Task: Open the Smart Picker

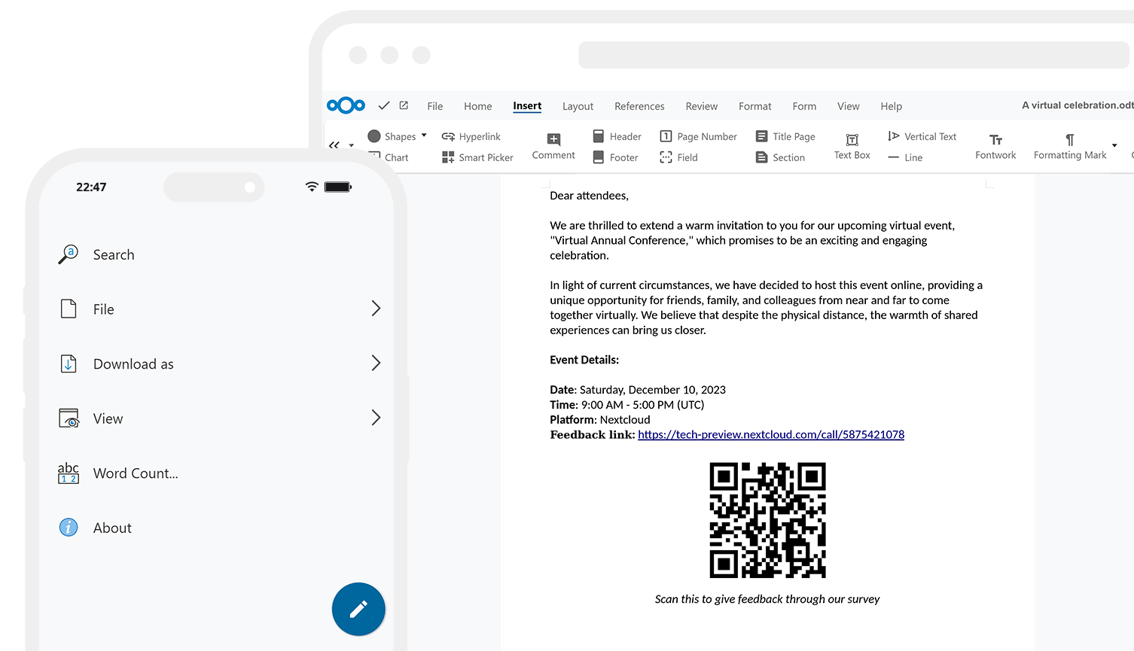Action: [x=477, y=157]
